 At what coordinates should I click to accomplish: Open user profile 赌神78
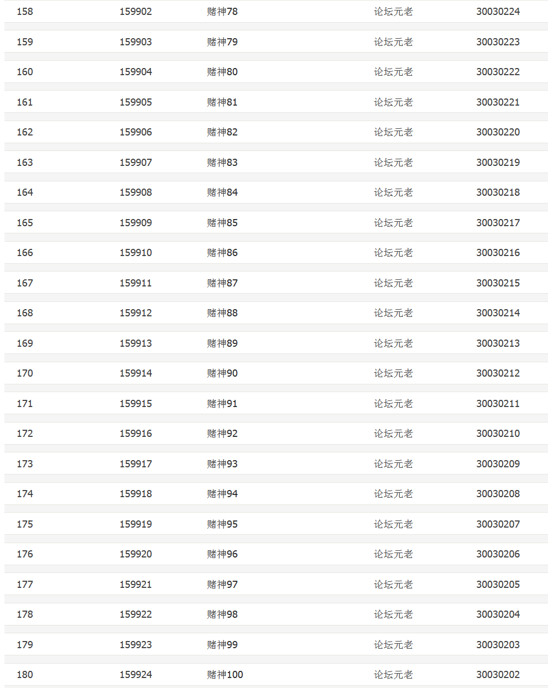coord(222,12)
